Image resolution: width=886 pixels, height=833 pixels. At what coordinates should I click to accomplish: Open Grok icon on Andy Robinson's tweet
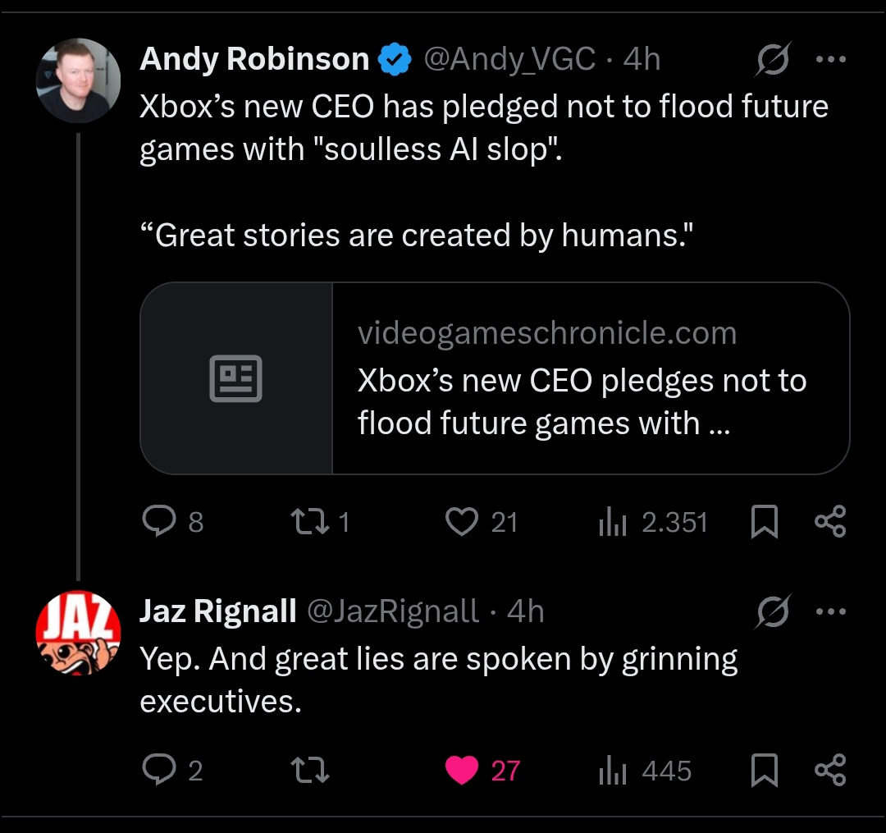tap(773, 59)
